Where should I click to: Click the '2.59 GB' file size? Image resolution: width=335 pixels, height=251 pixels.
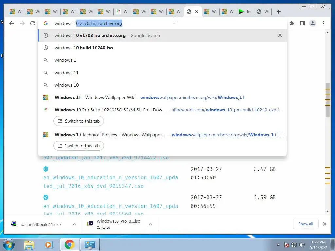point(265,197)
